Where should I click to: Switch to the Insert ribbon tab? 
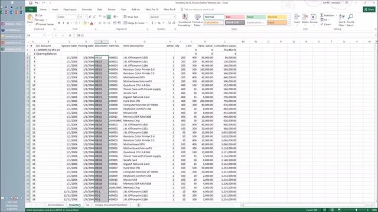pyautogui.click(x=55, y=9)
